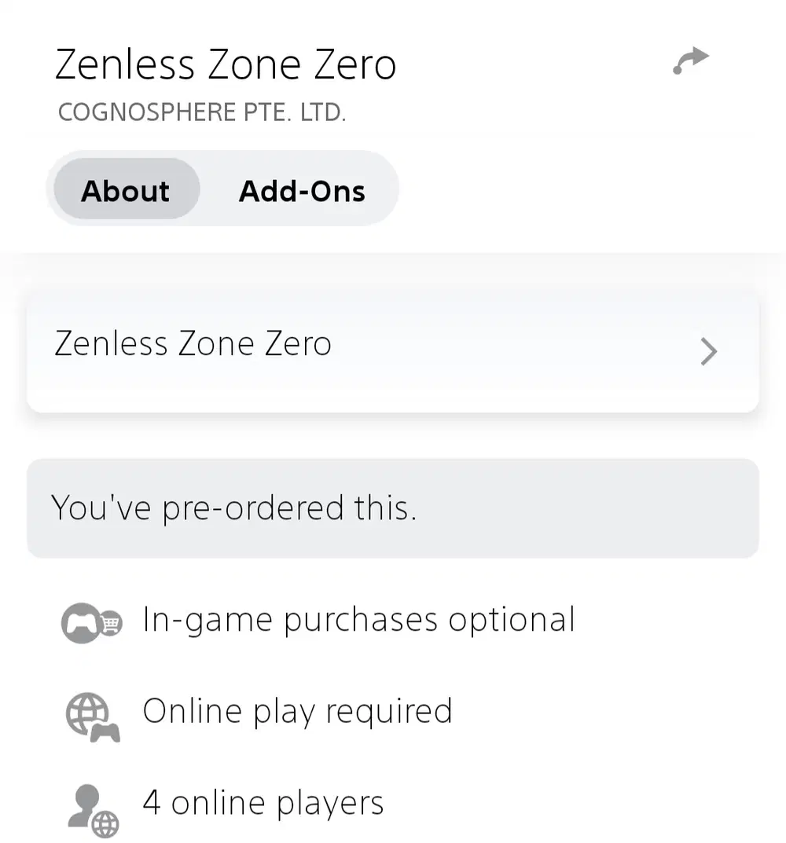
Task: Click the in-game purchases controller icon
Action: click(81, 624)
